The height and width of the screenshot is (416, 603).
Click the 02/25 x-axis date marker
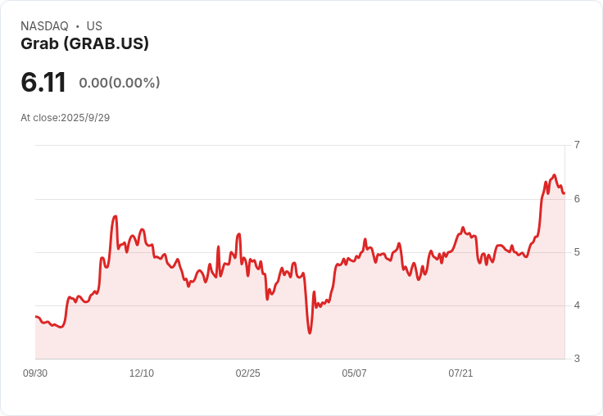click(x=247, y=373)
